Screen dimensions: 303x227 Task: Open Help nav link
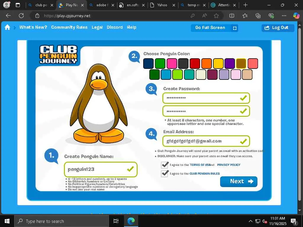point(131,27)
